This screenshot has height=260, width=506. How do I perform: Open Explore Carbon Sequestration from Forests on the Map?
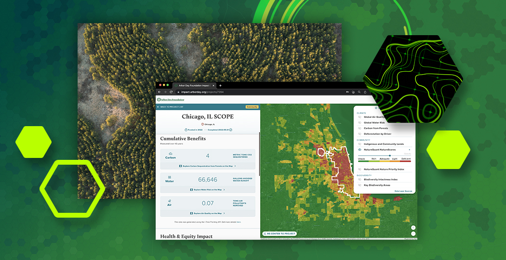tap(208, 166)
